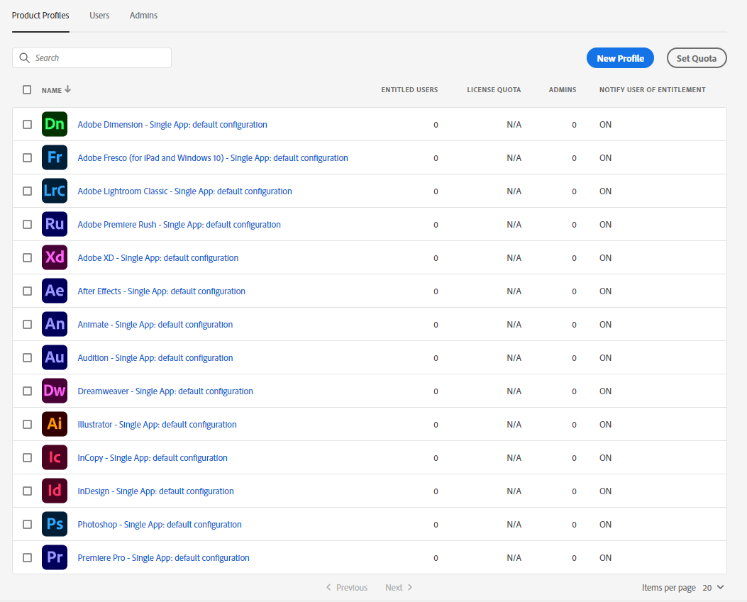Viewport: 747px width, 602px height.
Task: Open Adobe Premiere Rush profile link
Action: [x=179, y=224]
